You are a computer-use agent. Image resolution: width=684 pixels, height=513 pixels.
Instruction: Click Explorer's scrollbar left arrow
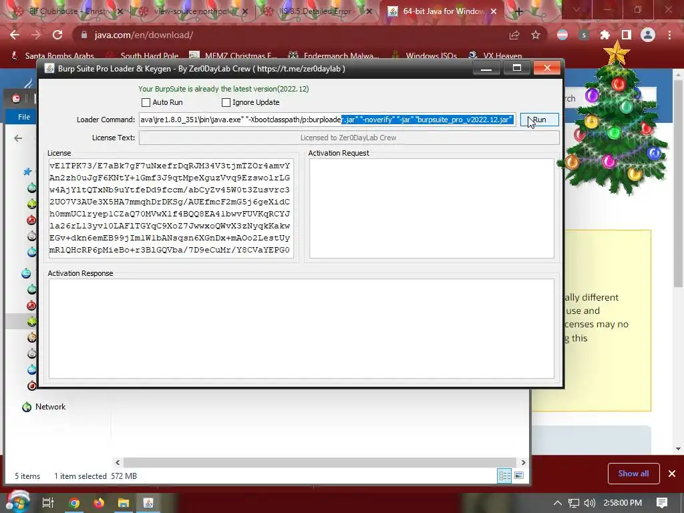(118, 462)
